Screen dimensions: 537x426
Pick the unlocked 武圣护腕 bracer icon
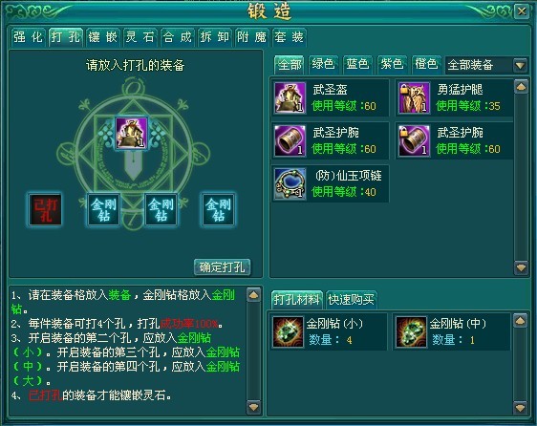[290, 140]
